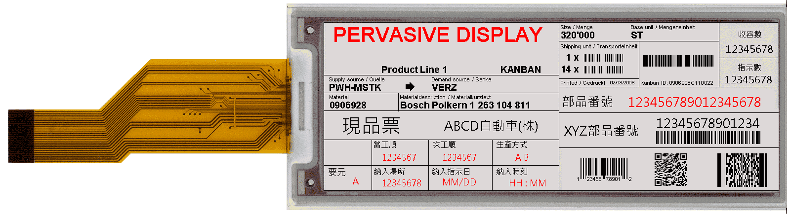Click the 要元 label
This screenshot has height=214, width=790.
pos(337,172)
